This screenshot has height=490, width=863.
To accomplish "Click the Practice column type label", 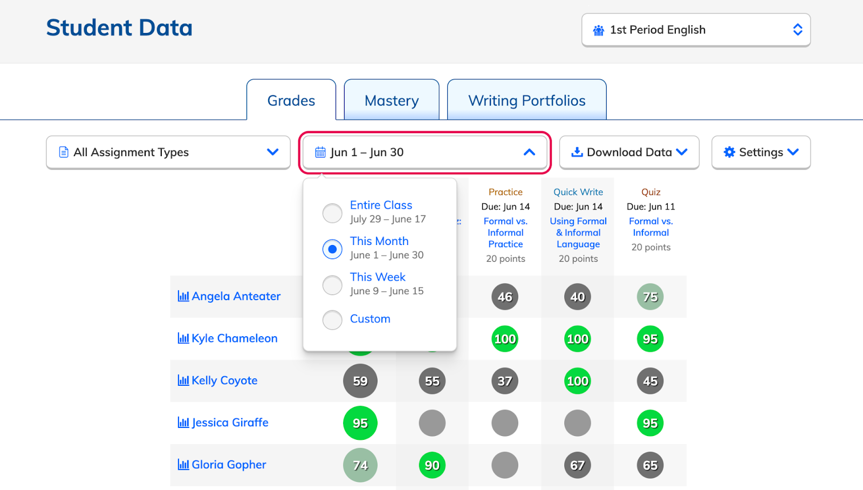I will point(505,192).
